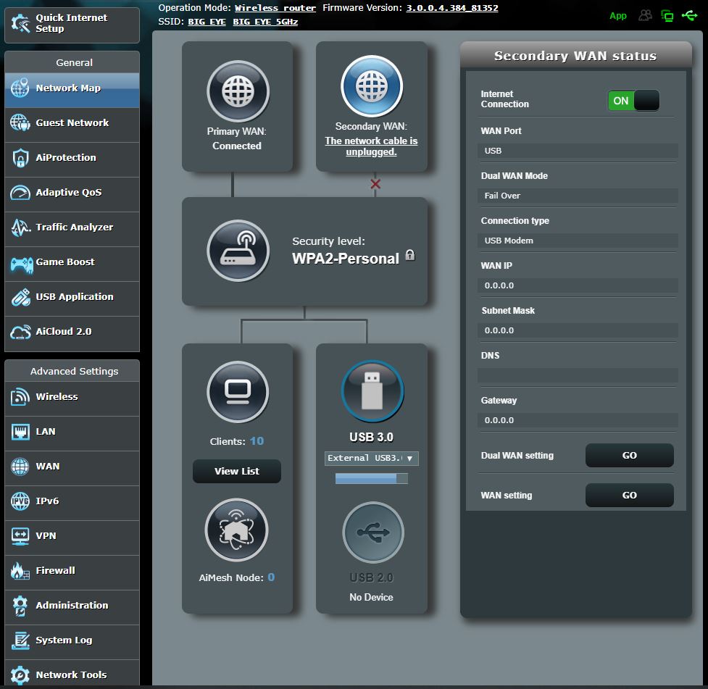This screenshot has height=689, width=708.
Task: Click the network cable is unplugged link
Action: tap(371, 146)
